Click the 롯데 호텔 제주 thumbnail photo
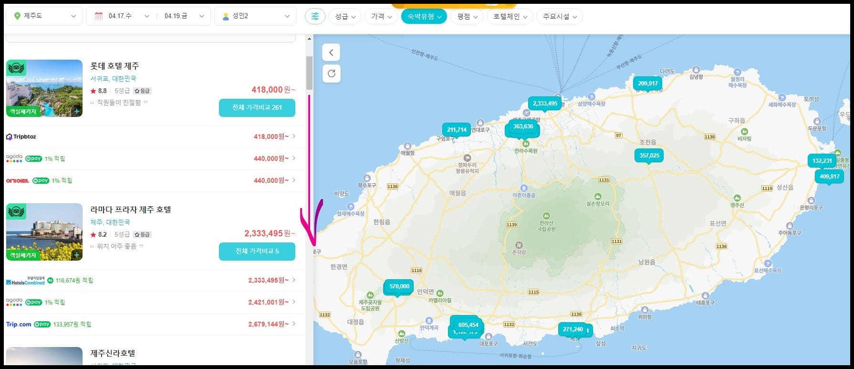The height and width of the screenshot is (369, 854). click(x=44, y=88)
